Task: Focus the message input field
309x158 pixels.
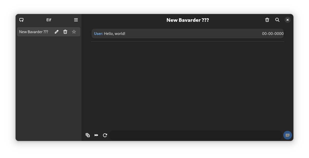Action: pos(196,135)
